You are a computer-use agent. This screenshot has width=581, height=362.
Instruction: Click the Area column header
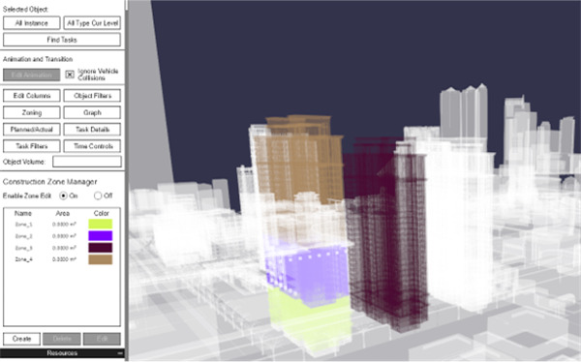pyautogui.click(x=63, y=213)
